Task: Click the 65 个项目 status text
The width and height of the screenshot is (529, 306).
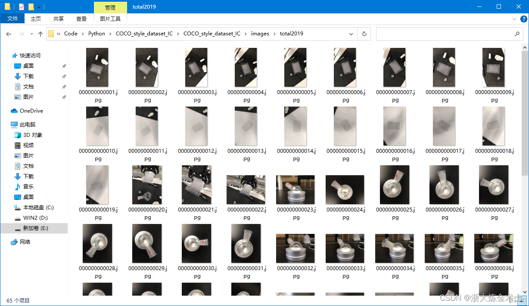Action: (x=18, y=300)
